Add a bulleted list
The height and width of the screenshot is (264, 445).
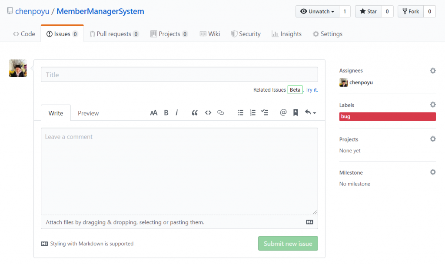[240, 113]
